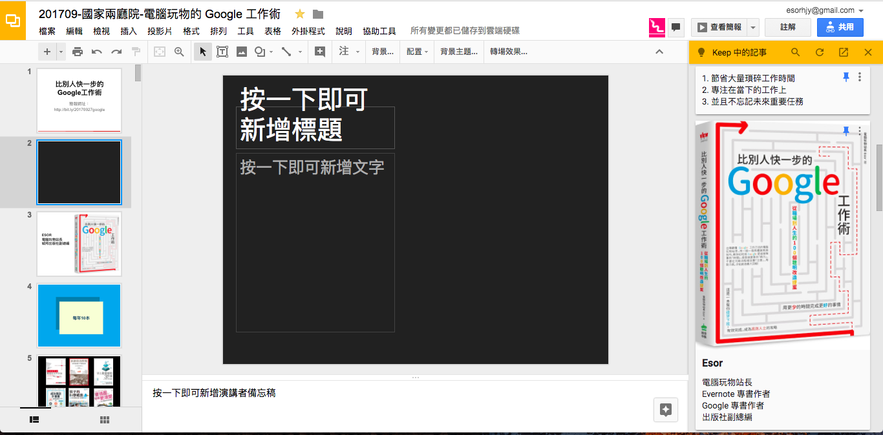Open the 檢視 menu
The height and width of the screenshot is (435, 883).
coord(101,31)
